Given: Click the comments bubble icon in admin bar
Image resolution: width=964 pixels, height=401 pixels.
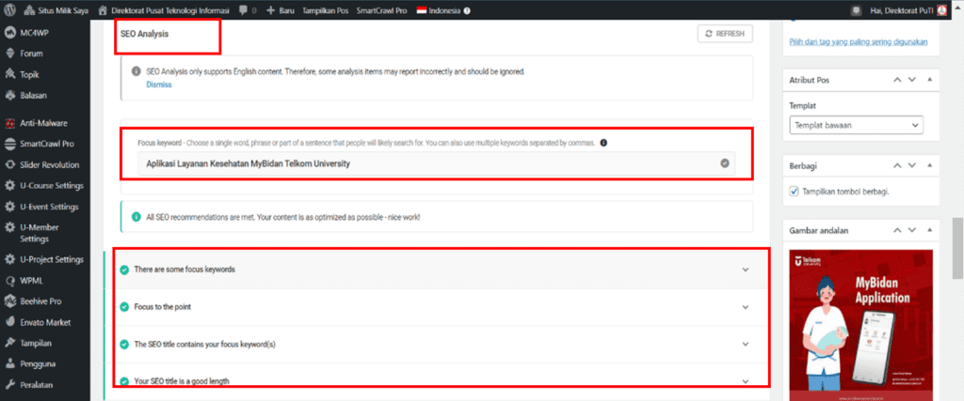Looking at the screenshot, I should pyautogui.click(x=245, y=9).
